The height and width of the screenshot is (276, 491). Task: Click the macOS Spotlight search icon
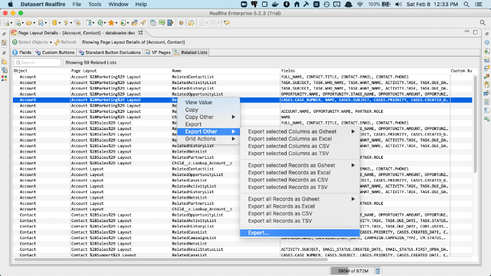(x=466, y=4)
